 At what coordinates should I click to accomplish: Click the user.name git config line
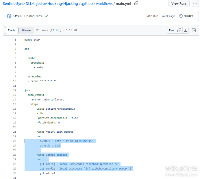86,169
